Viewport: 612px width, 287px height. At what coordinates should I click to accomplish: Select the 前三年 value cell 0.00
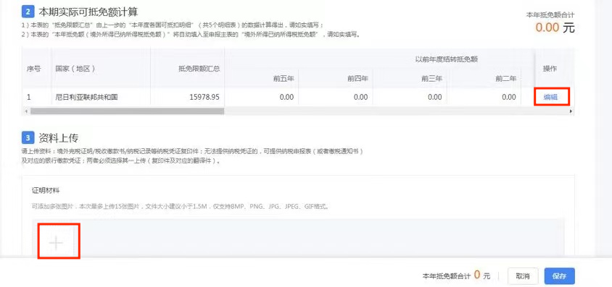point(410,97)
